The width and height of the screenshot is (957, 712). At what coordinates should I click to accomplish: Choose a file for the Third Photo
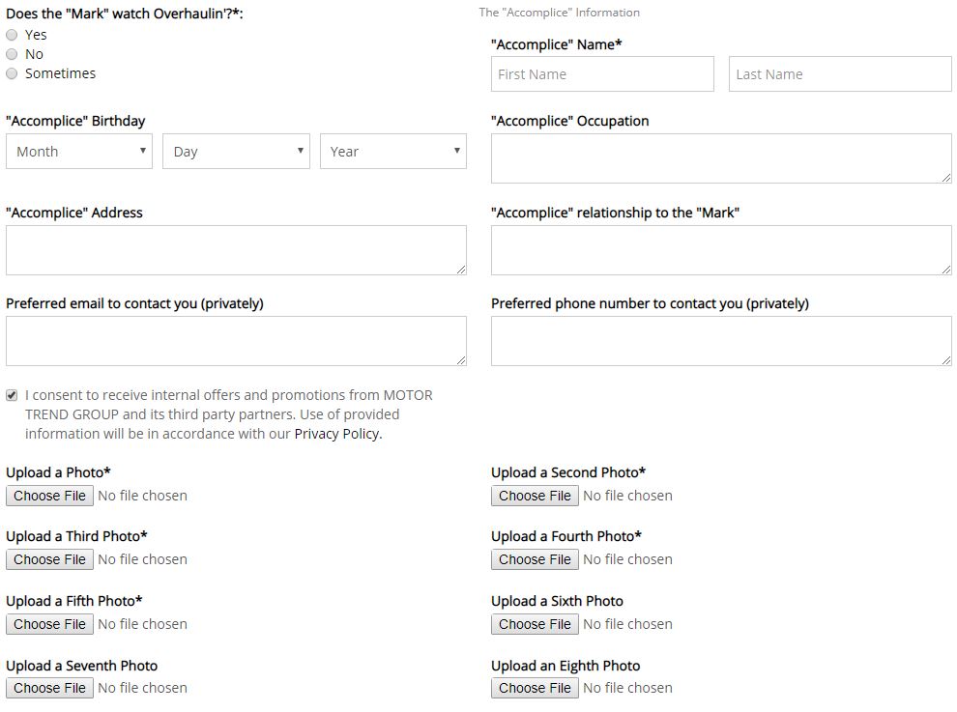click(x=50, y=559)
